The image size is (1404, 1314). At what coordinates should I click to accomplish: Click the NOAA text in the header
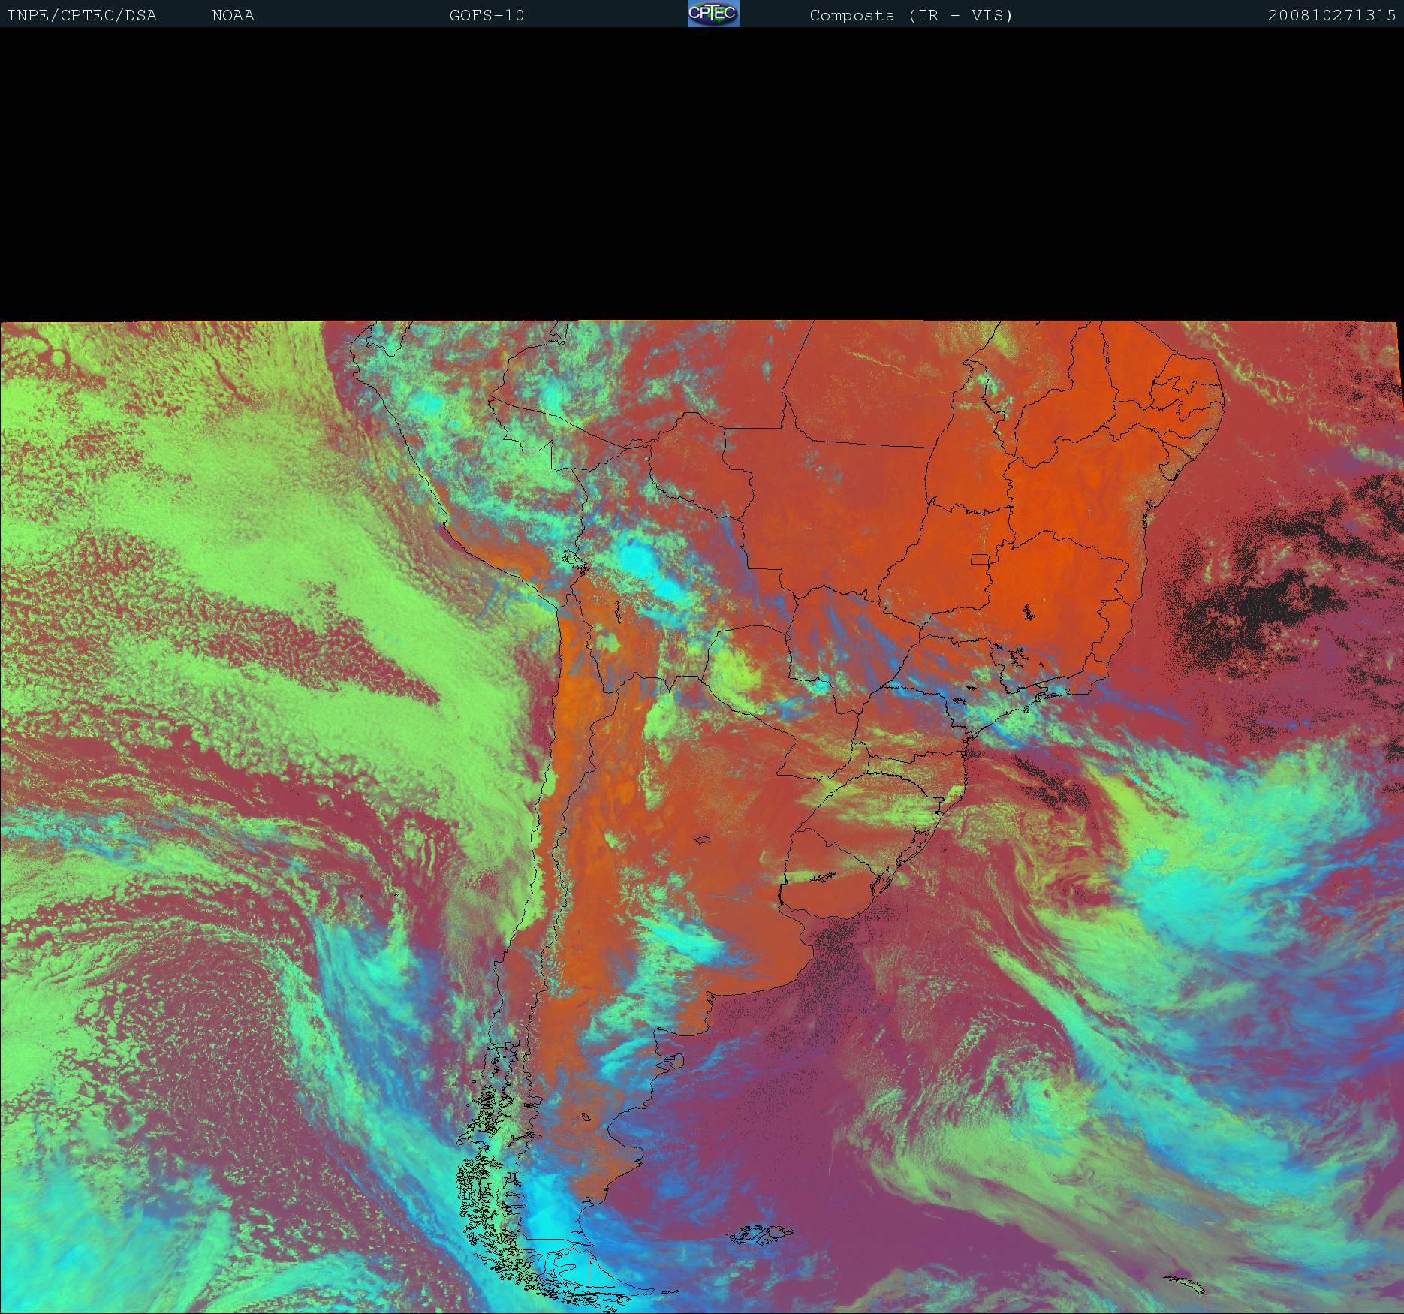pos(233,15)
